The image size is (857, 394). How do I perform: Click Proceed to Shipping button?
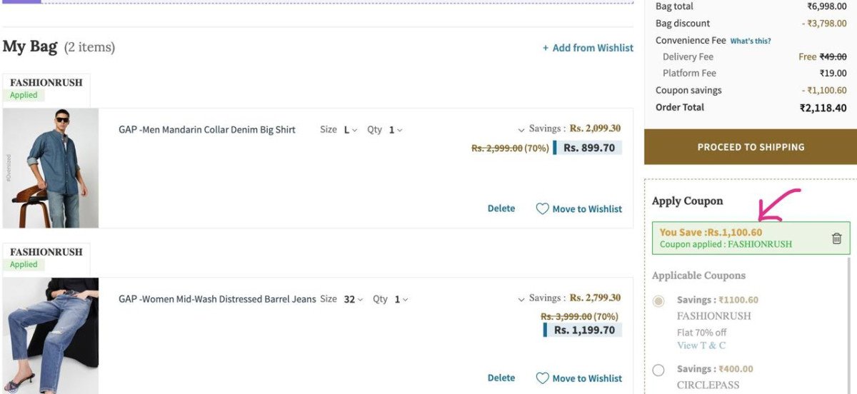click(751, 147)
